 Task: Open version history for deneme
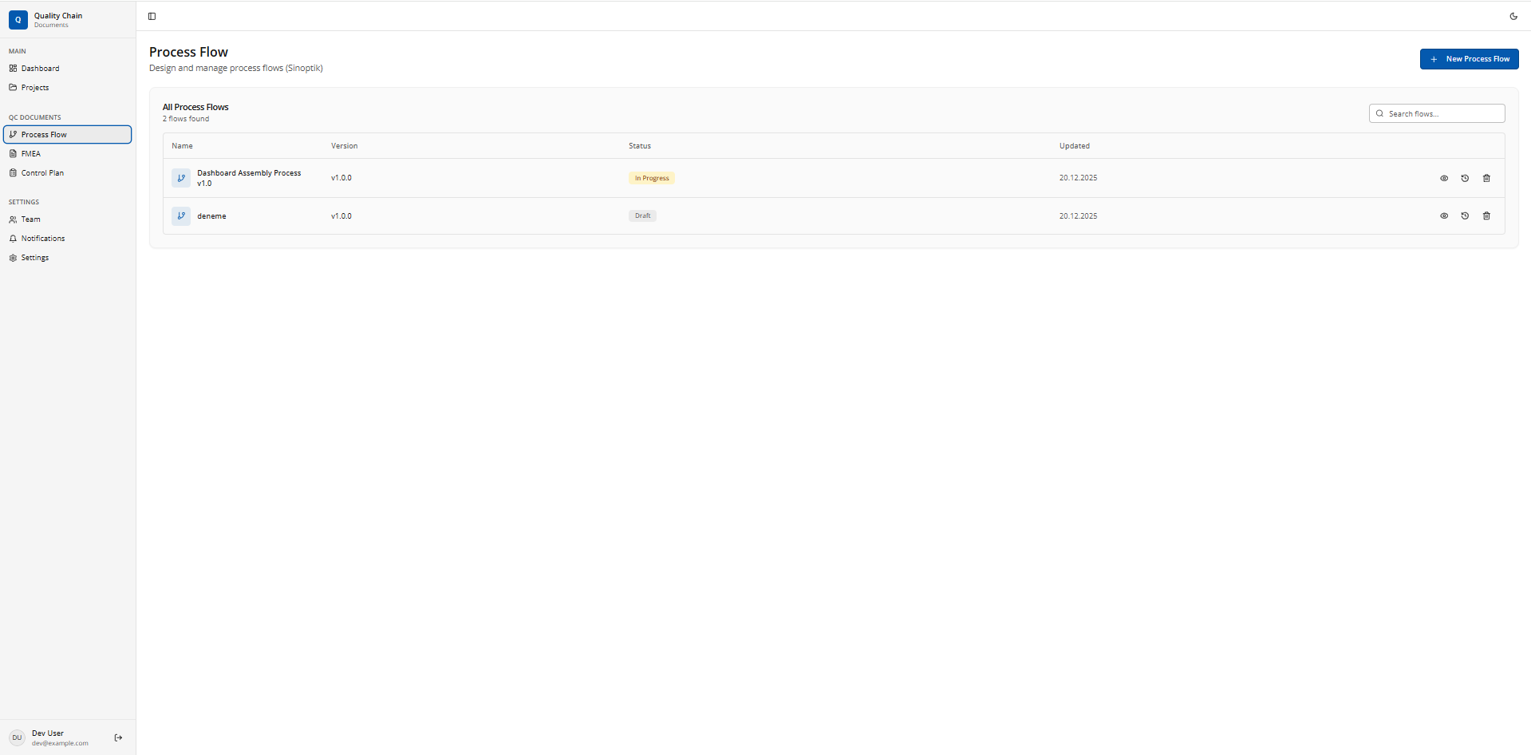click(x=1465, y=215)
